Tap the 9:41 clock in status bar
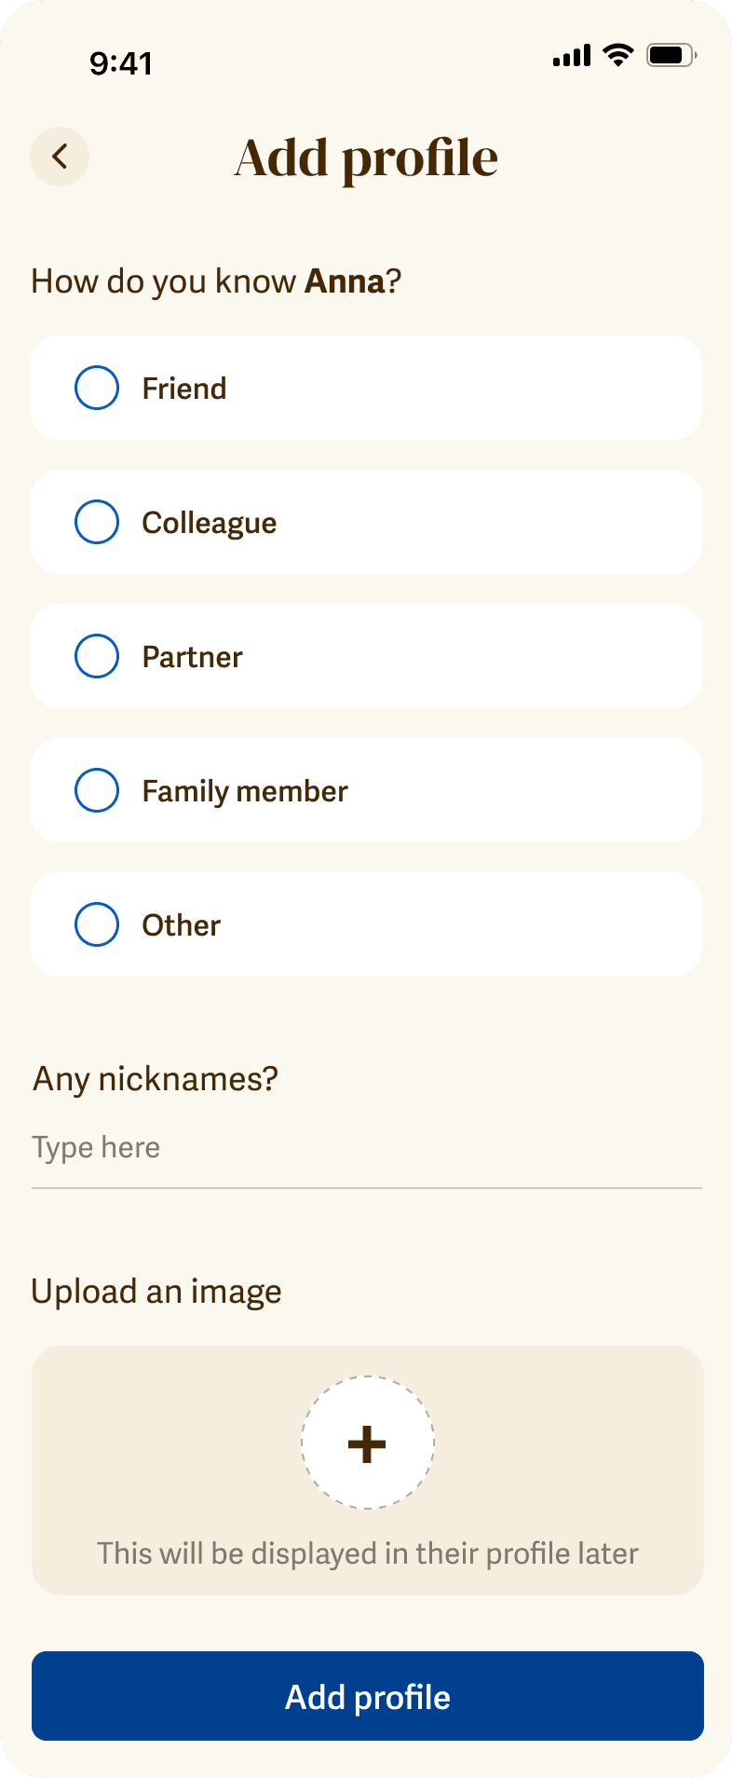Viewport: 732px width, 1778px height. click(121, 62)
